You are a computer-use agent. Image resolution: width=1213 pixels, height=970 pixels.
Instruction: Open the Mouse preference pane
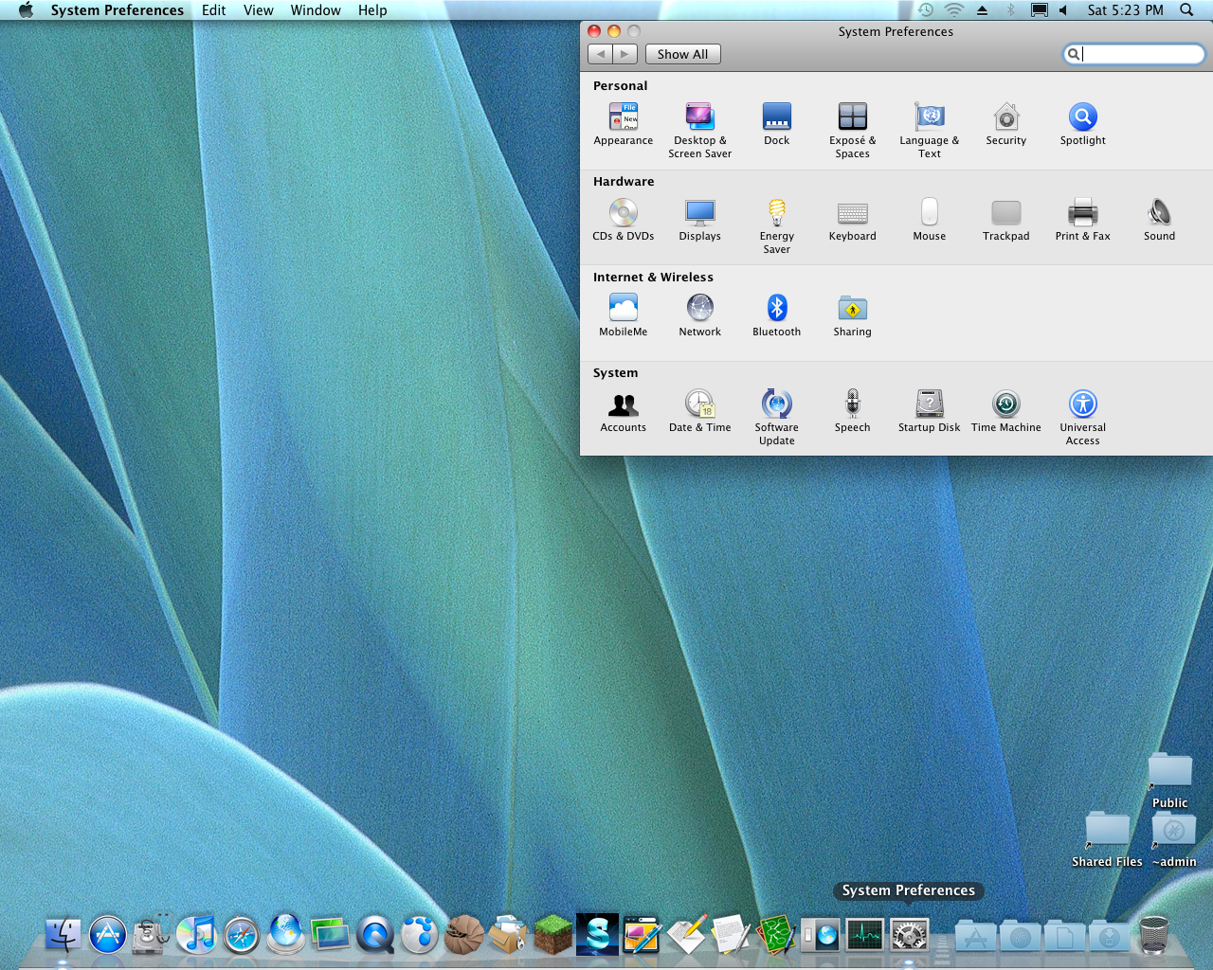pos(929,220)
